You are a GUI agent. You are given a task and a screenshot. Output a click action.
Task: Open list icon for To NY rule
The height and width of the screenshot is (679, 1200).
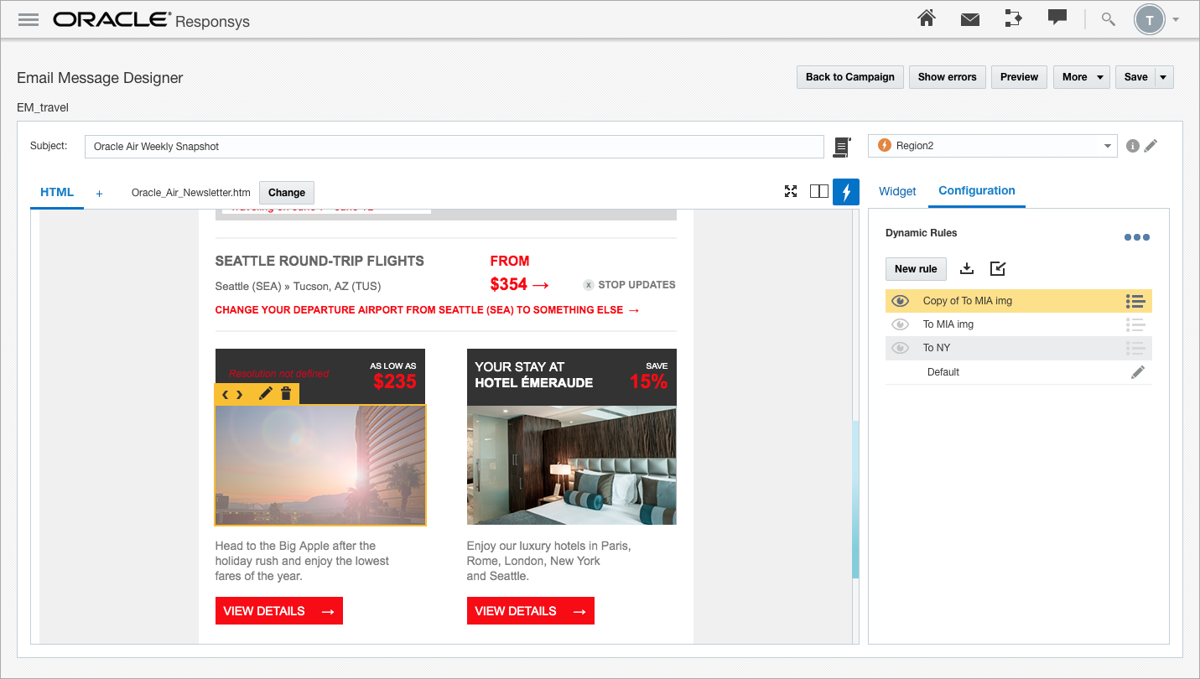point(1135,348)
